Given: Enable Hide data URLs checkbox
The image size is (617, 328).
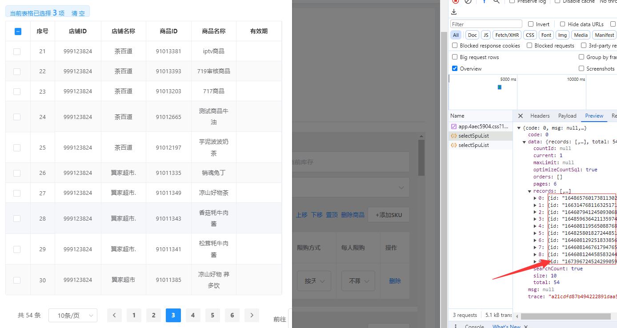Looking at the screenshot, I should click(x=562, y=24).
